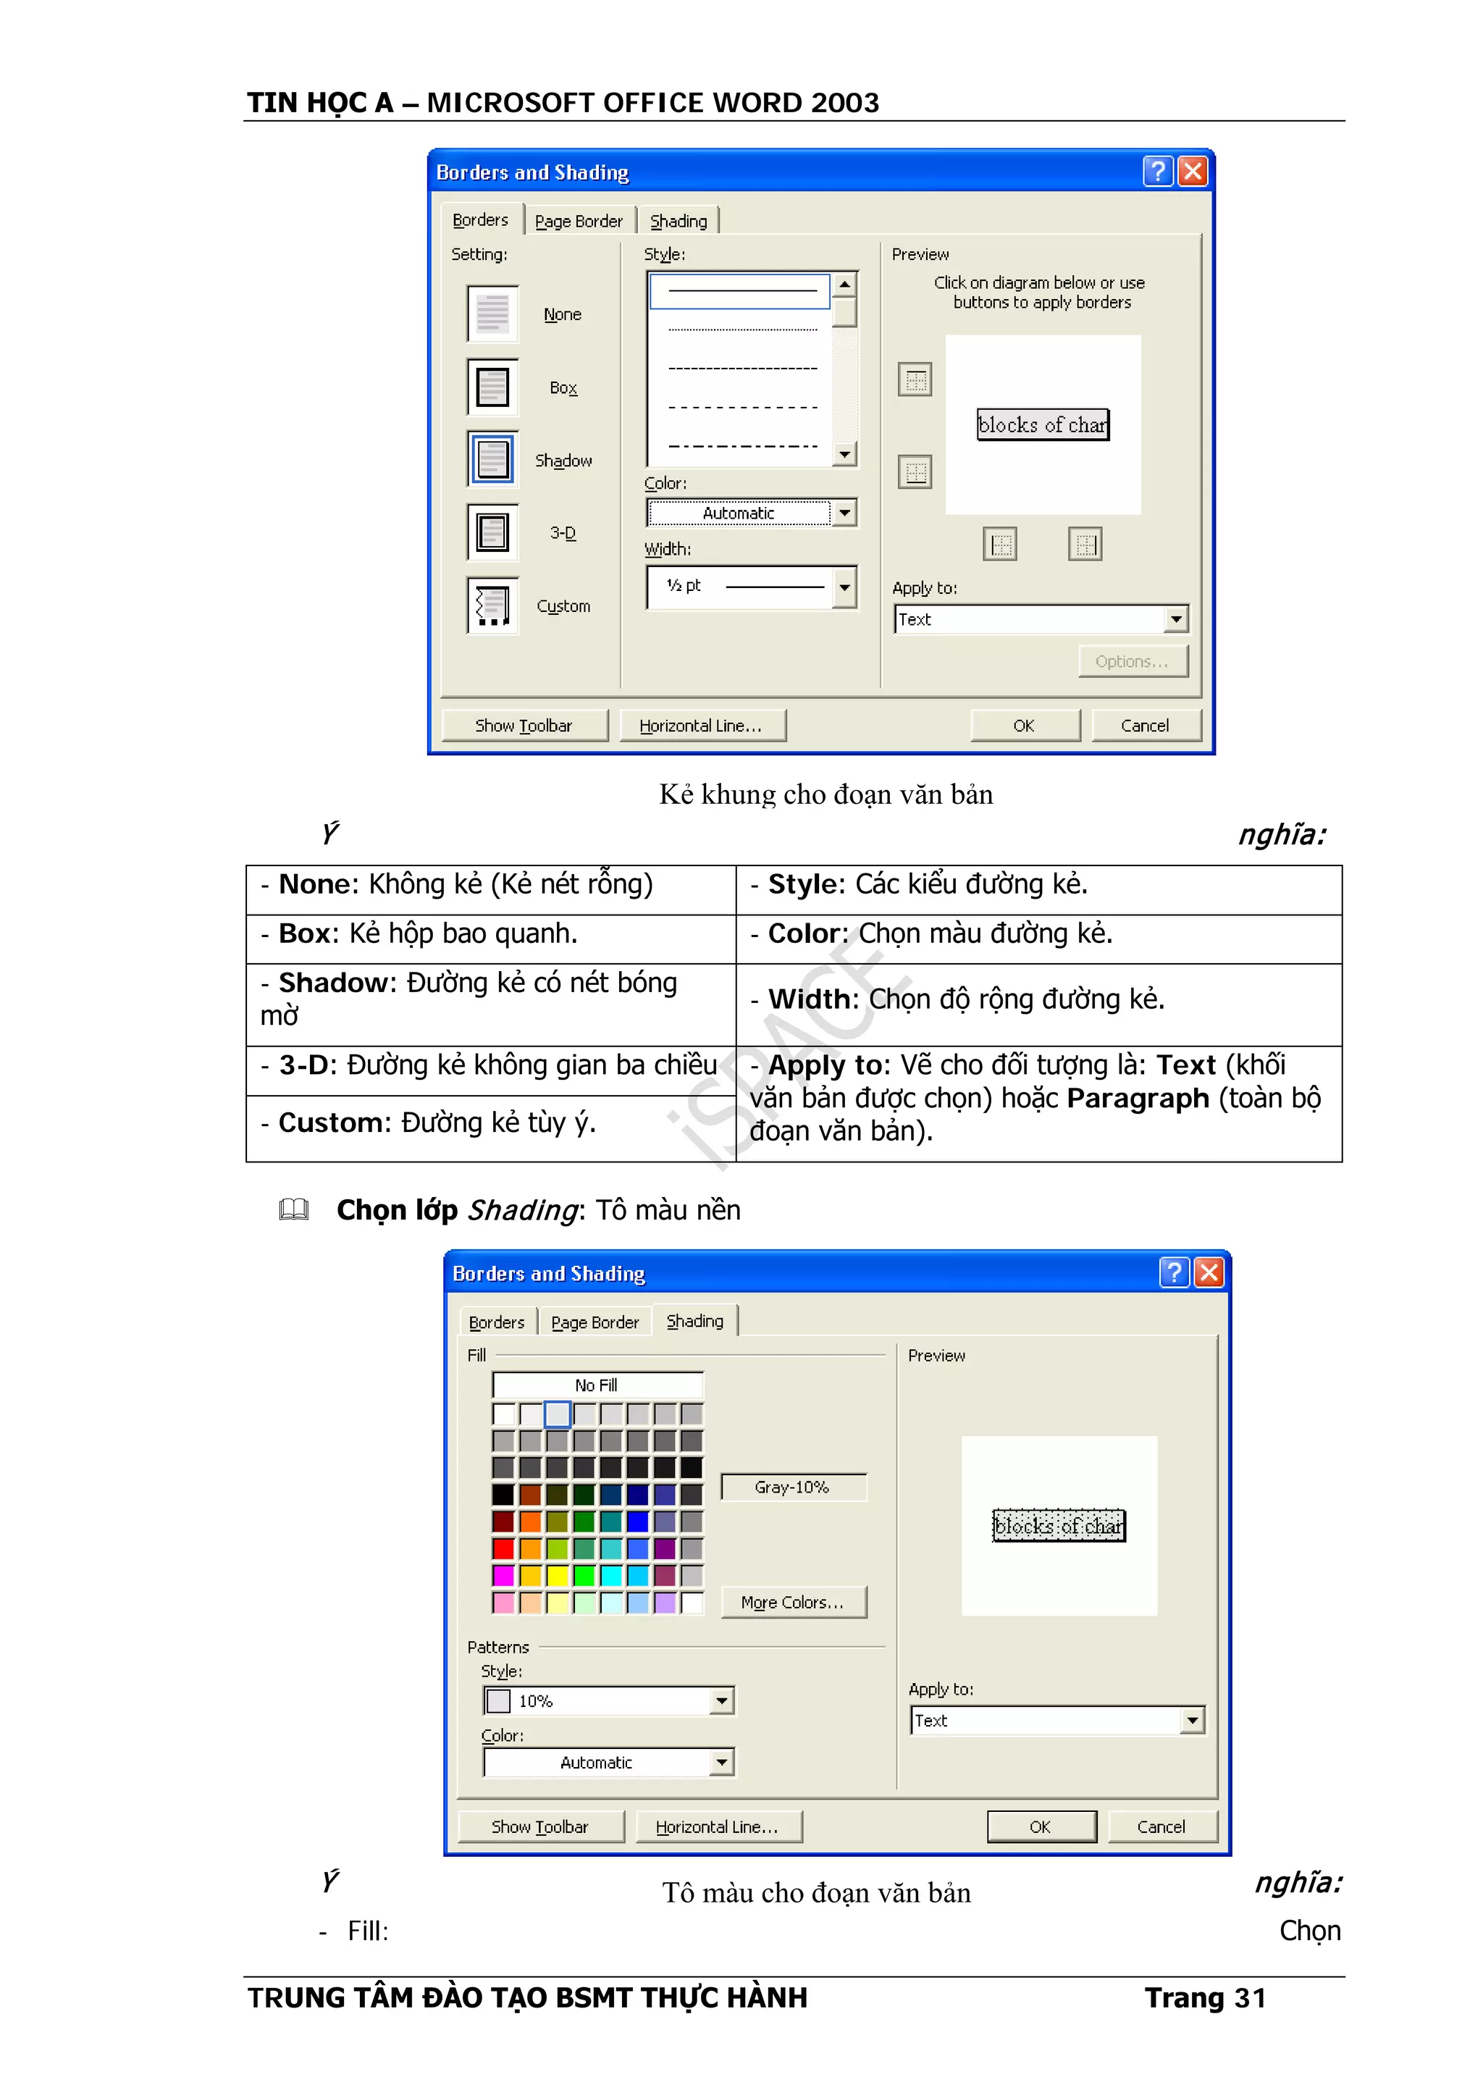Select the None border setting icon
Image resolution: width=1483 pixels, height=2098 pixels.
[x=492, y=314]
